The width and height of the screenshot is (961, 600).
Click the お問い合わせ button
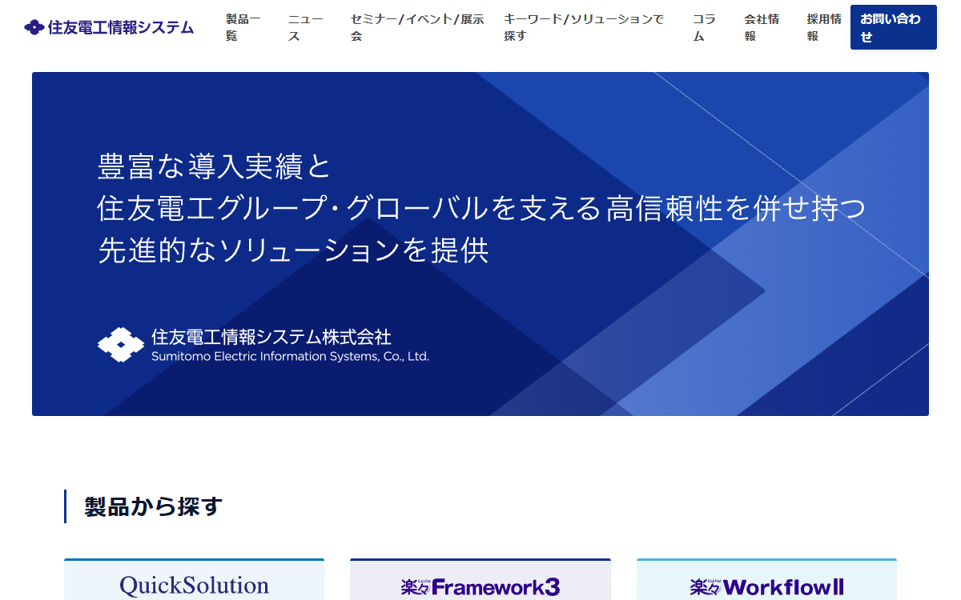coord(894,27)
